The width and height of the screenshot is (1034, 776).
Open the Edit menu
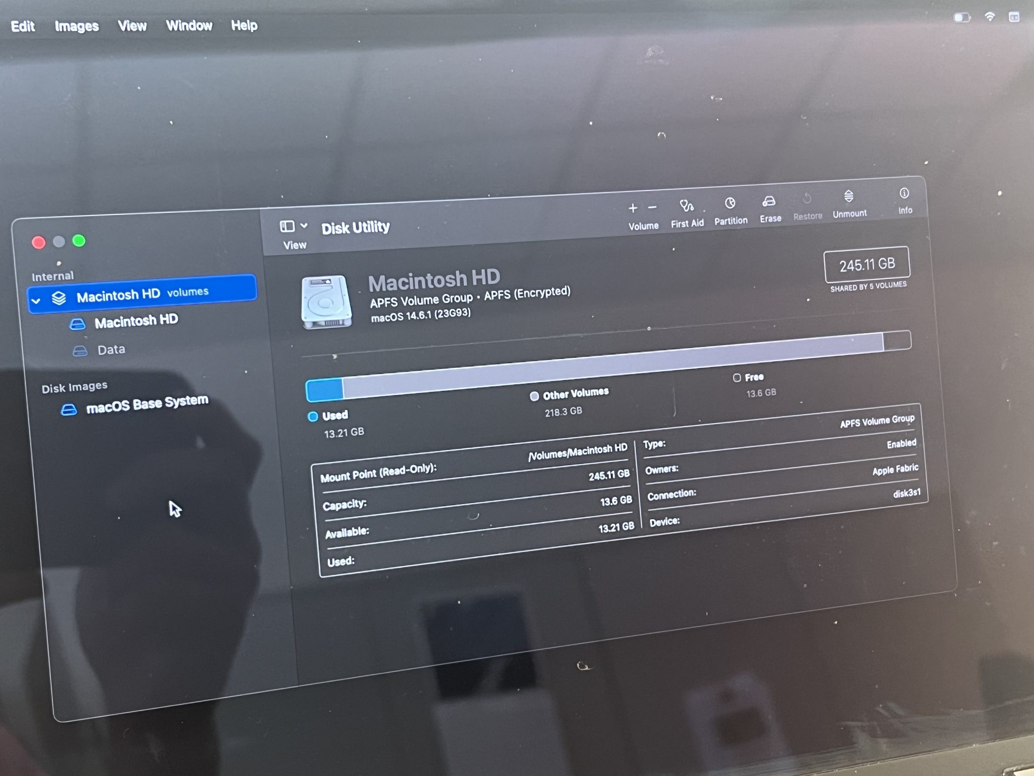(x=23, y=26)
